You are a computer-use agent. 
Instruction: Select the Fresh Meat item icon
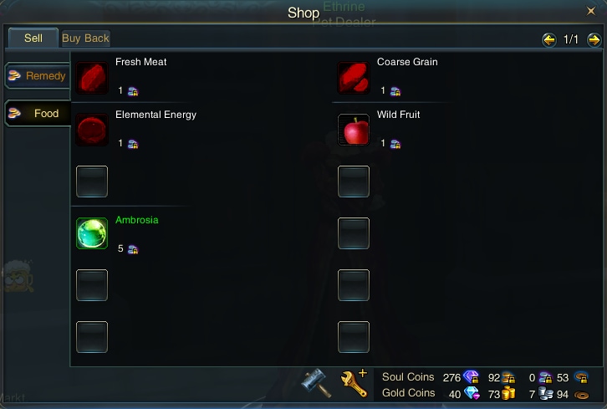click(x=92, y=78)
